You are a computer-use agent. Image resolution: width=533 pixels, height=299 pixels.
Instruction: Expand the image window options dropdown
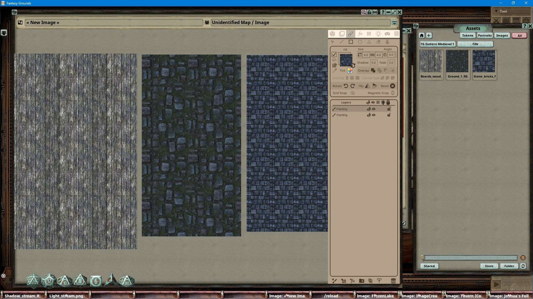[x=394, y=22]
